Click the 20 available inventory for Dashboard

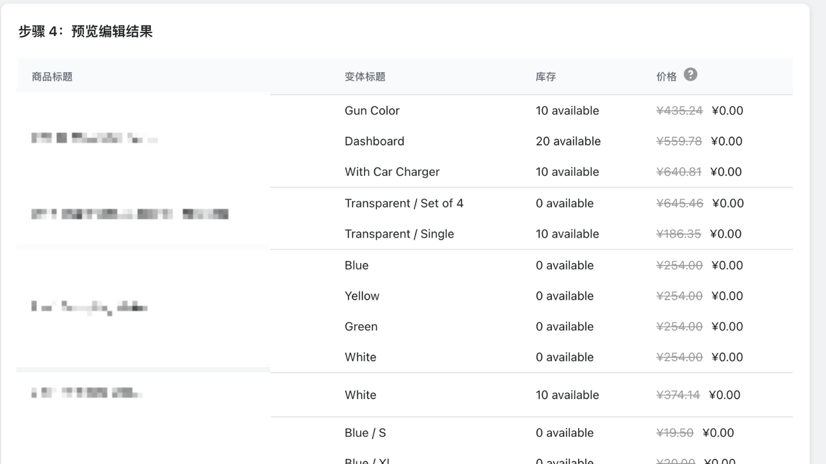click(569, 141)
